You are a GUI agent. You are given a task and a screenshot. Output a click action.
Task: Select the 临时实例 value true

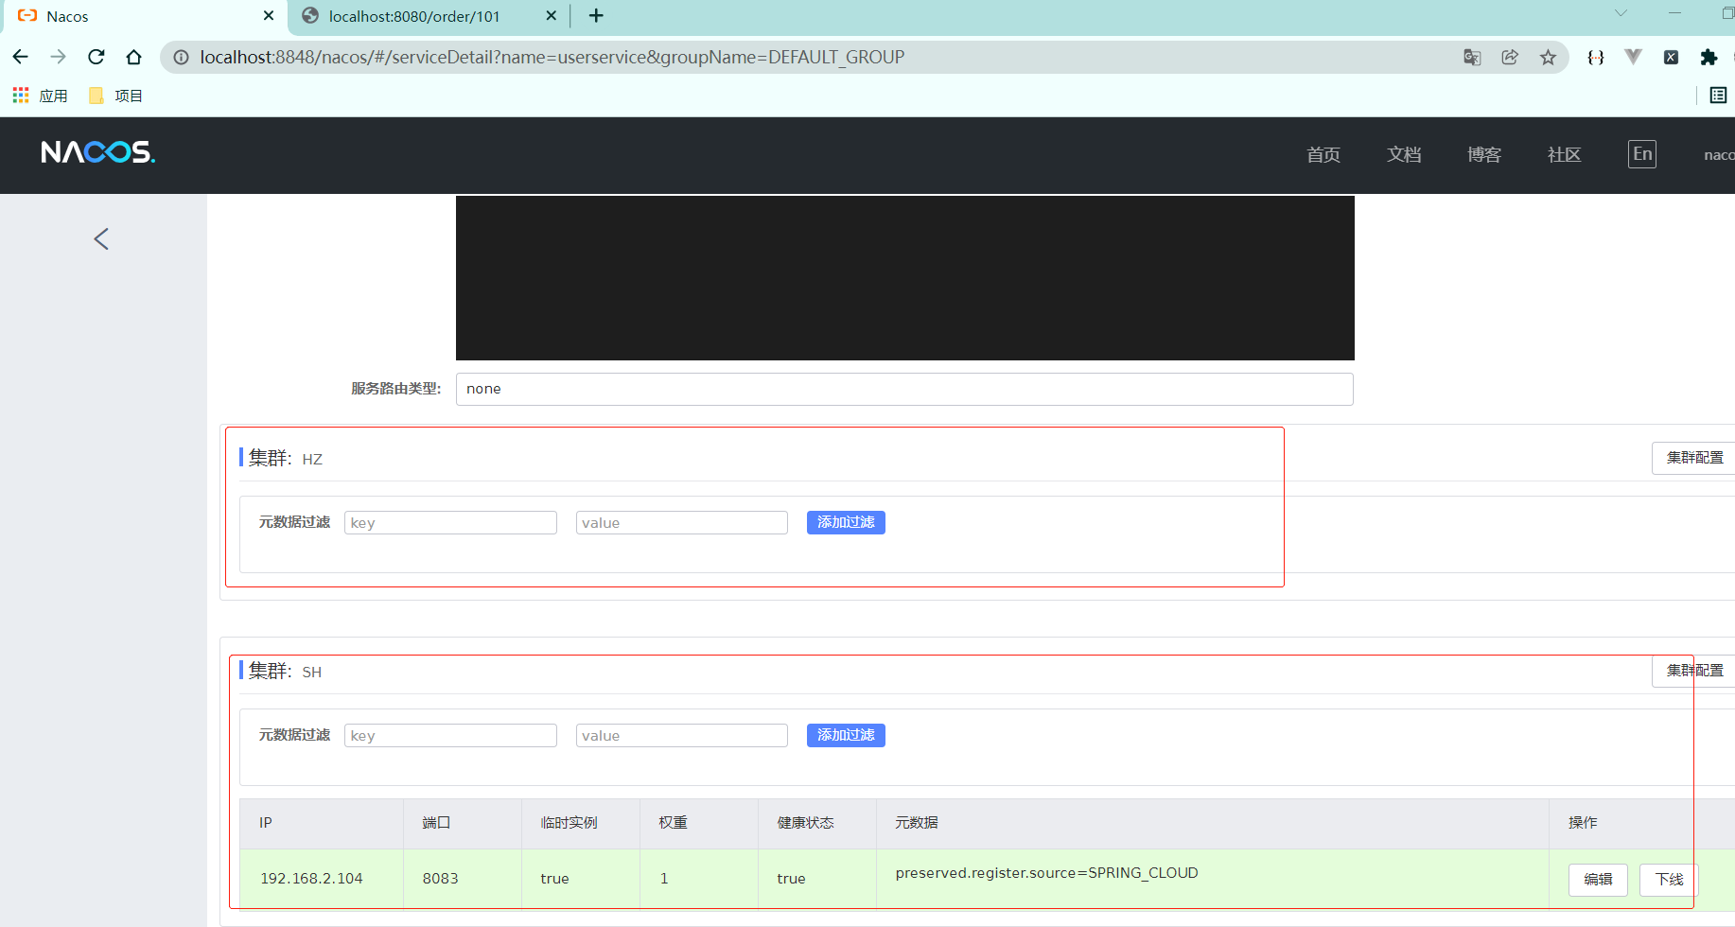tap(554, 879)
